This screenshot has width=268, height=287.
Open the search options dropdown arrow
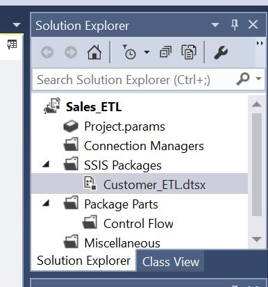coord(258,79)
